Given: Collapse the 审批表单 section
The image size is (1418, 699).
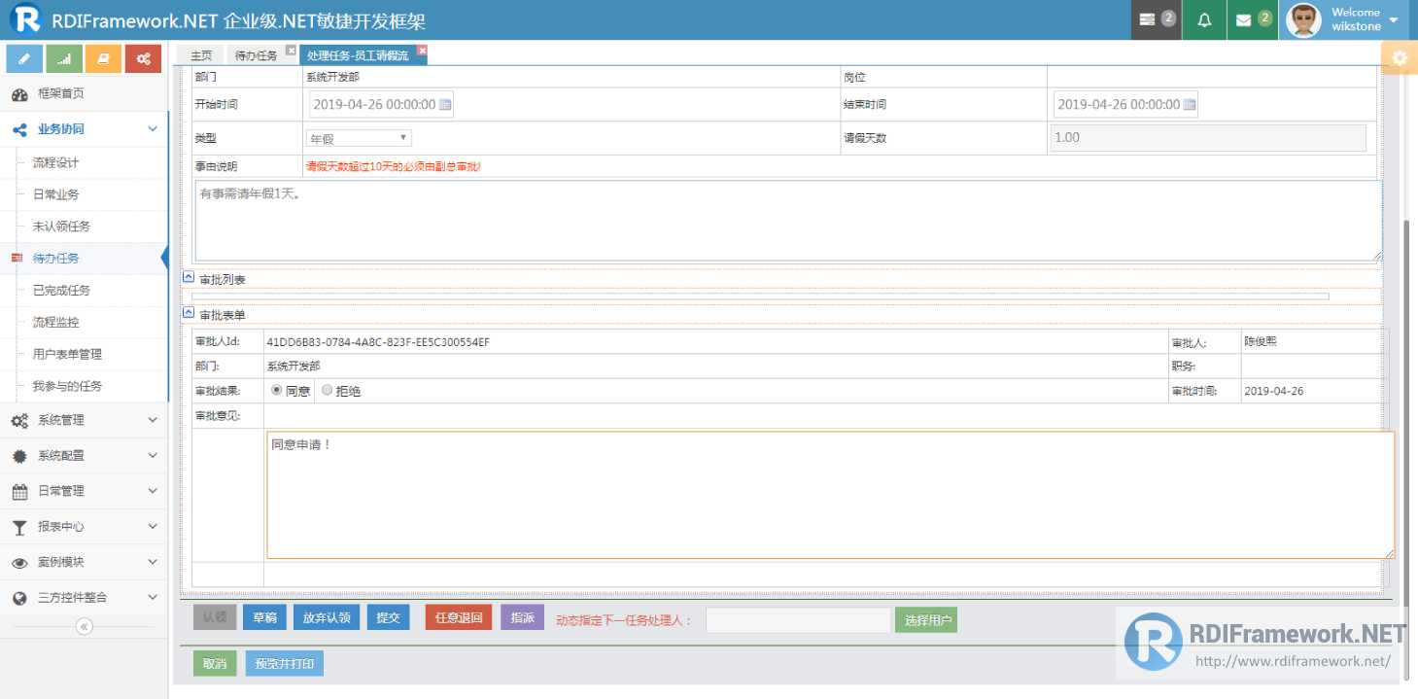Looking at the screenshot, I should 189,313.
